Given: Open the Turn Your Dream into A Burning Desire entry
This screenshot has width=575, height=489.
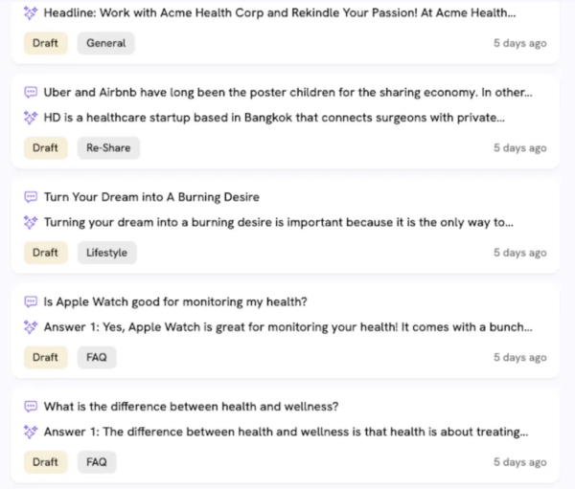Looking at the screenshot, I should (x=151, y=197).
